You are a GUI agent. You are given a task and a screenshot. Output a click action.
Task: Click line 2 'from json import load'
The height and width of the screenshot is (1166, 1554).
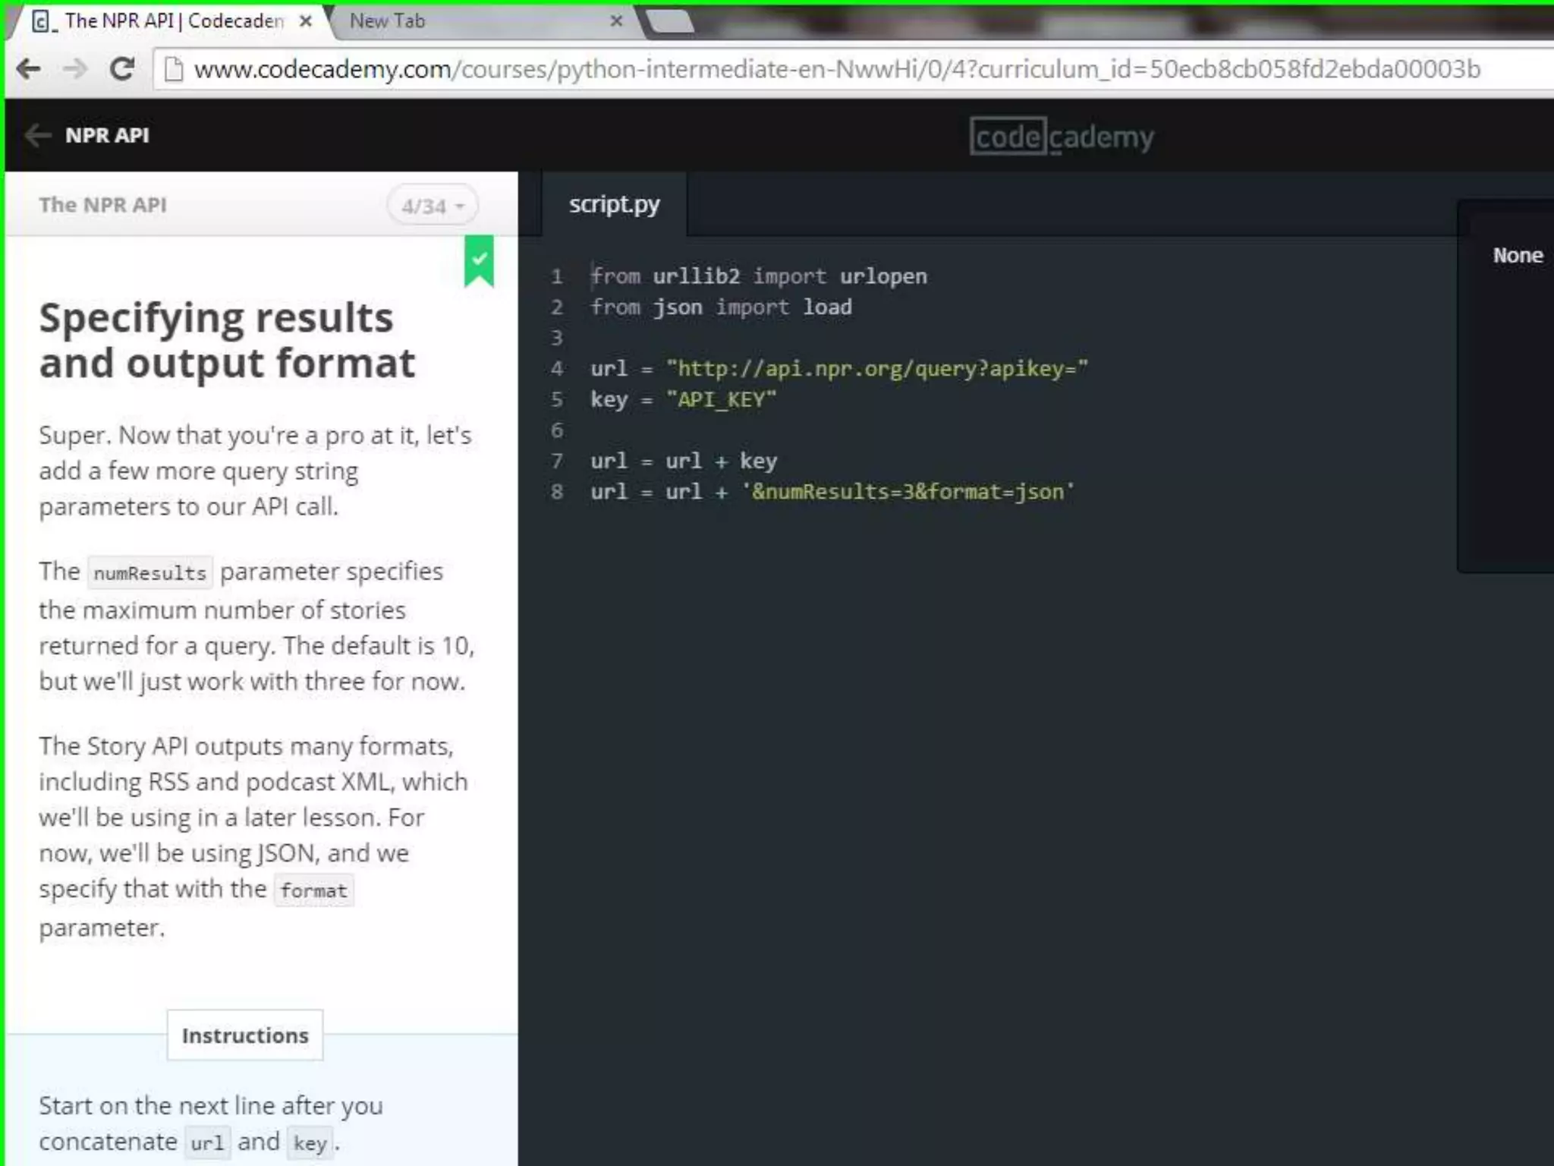[721, 307]
